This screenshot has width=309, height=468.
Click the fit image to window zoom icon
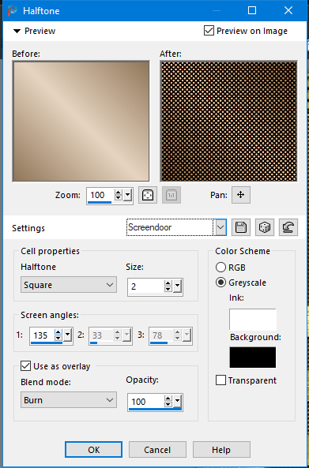(x=148, y=195)
